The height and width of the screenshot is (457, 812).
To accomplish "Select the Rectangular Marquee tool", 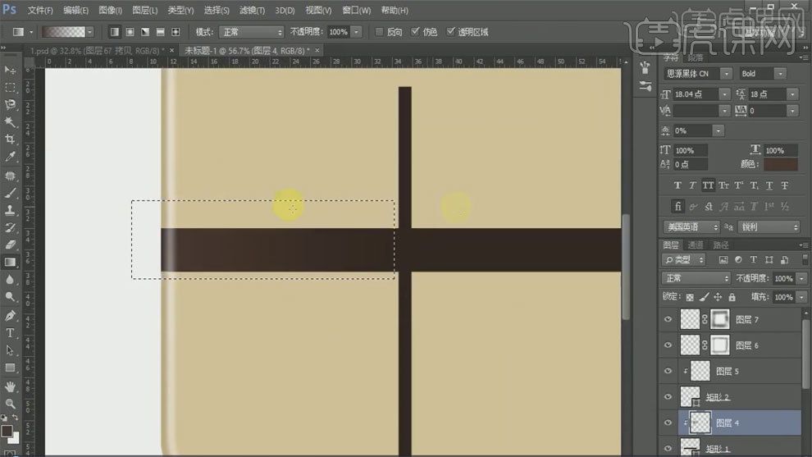I will coord(11,87).
